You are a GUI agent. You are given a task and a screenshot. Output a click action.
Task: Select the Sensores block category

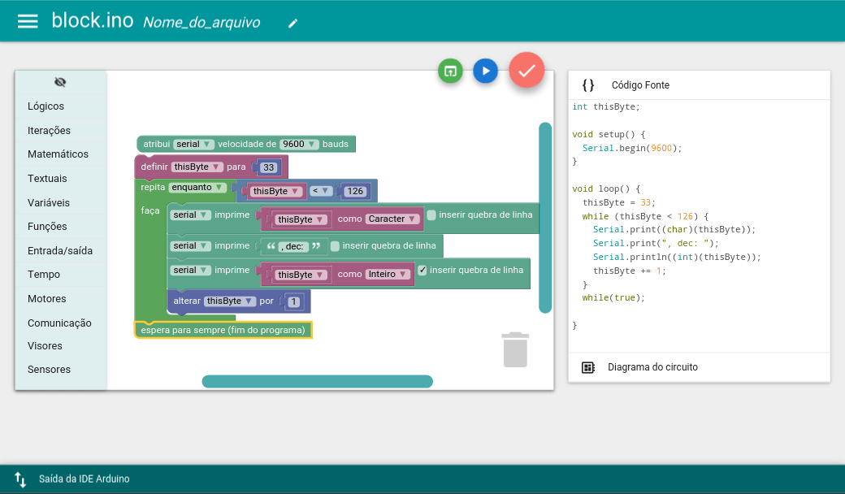pyautogui.click(x=49, y=370)
